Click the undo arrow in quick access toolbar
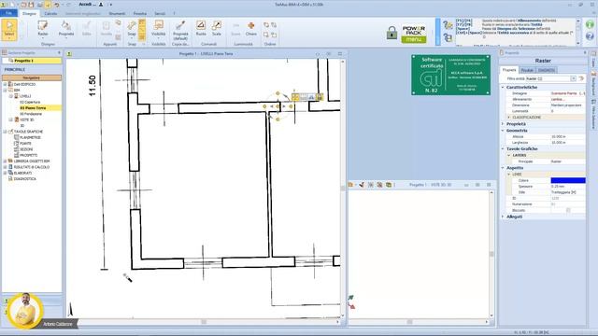598x336 pixels. 57,5
